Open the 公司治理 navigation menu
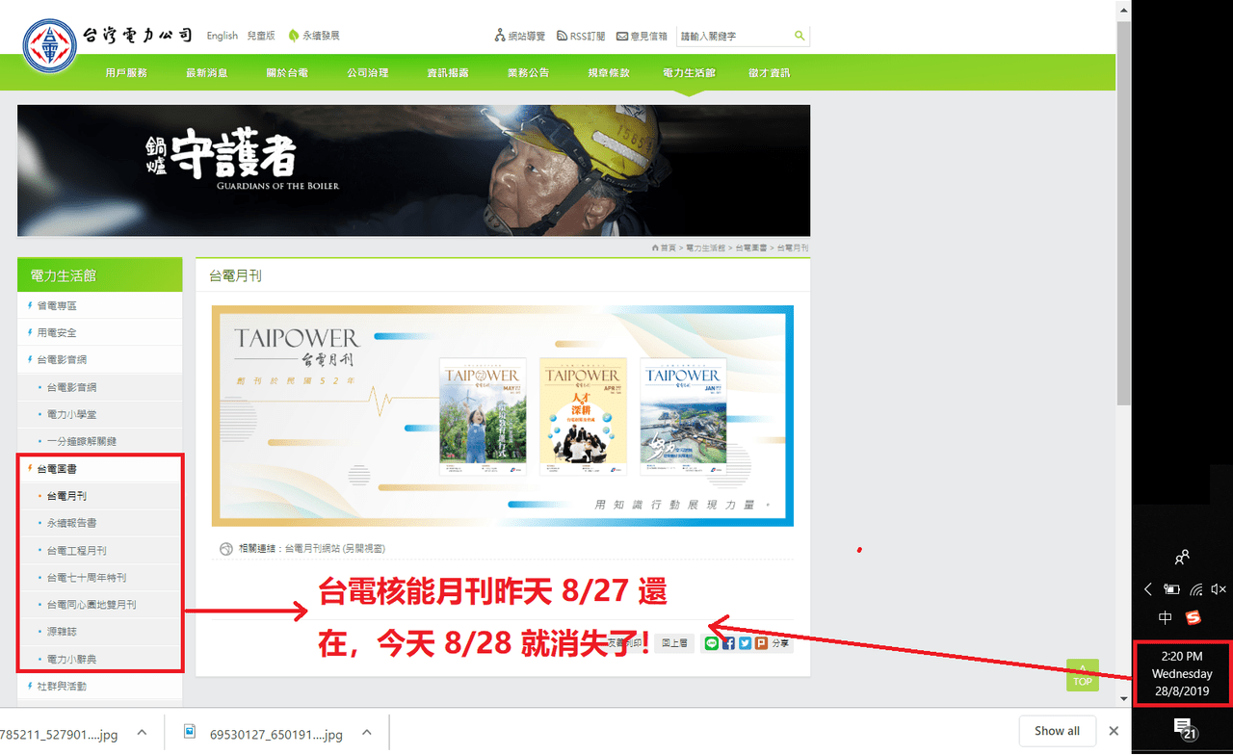 (368, 73)
